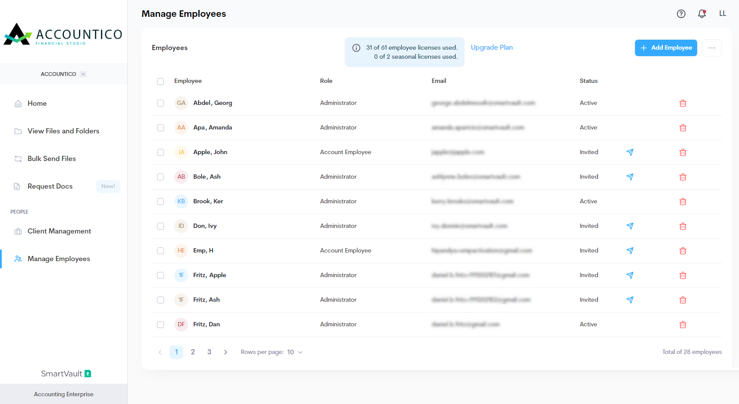Image resolution: width=739 pixels, height=404 pixels.
Task: Open the rows per page dropdown
Action: click(295, 352)
